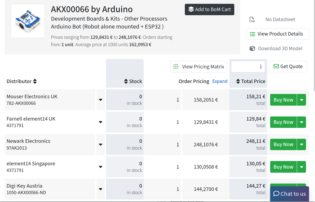This screenshot has height=202, width=315.
Task: Buy Now from Farnell element14 UK
Action: tap(283, 122)
